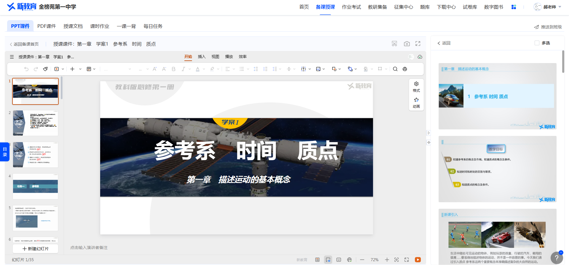Select the format painter brush icon

click(45, 69)
